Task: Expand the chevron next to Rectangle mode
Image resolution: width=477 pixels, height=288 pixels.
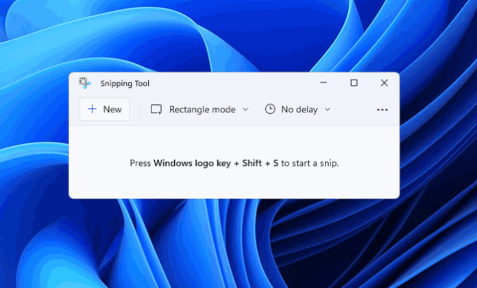Action: click(x=245, y=109)
